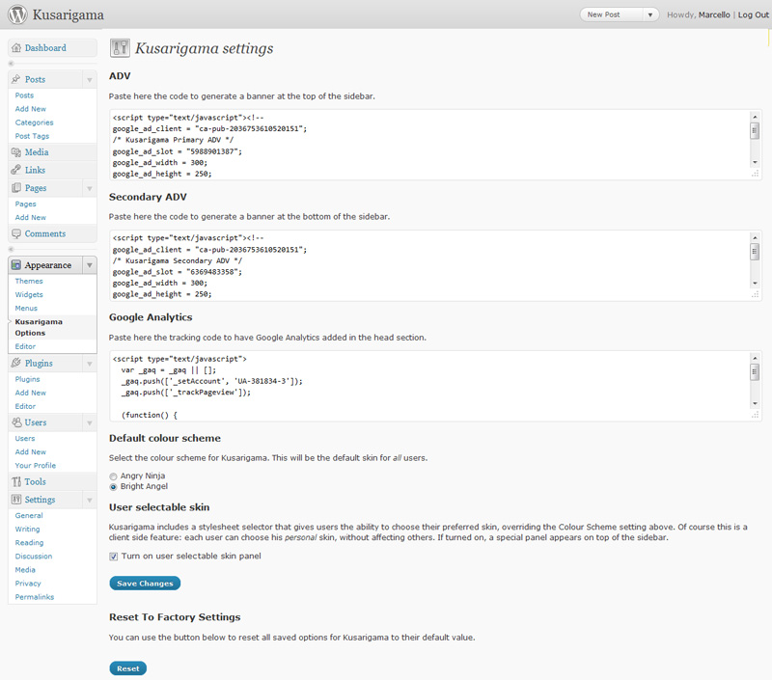Select the Angry Ninja colour scheme
Viewport: 772px width, 680px height.
point(113,476)
